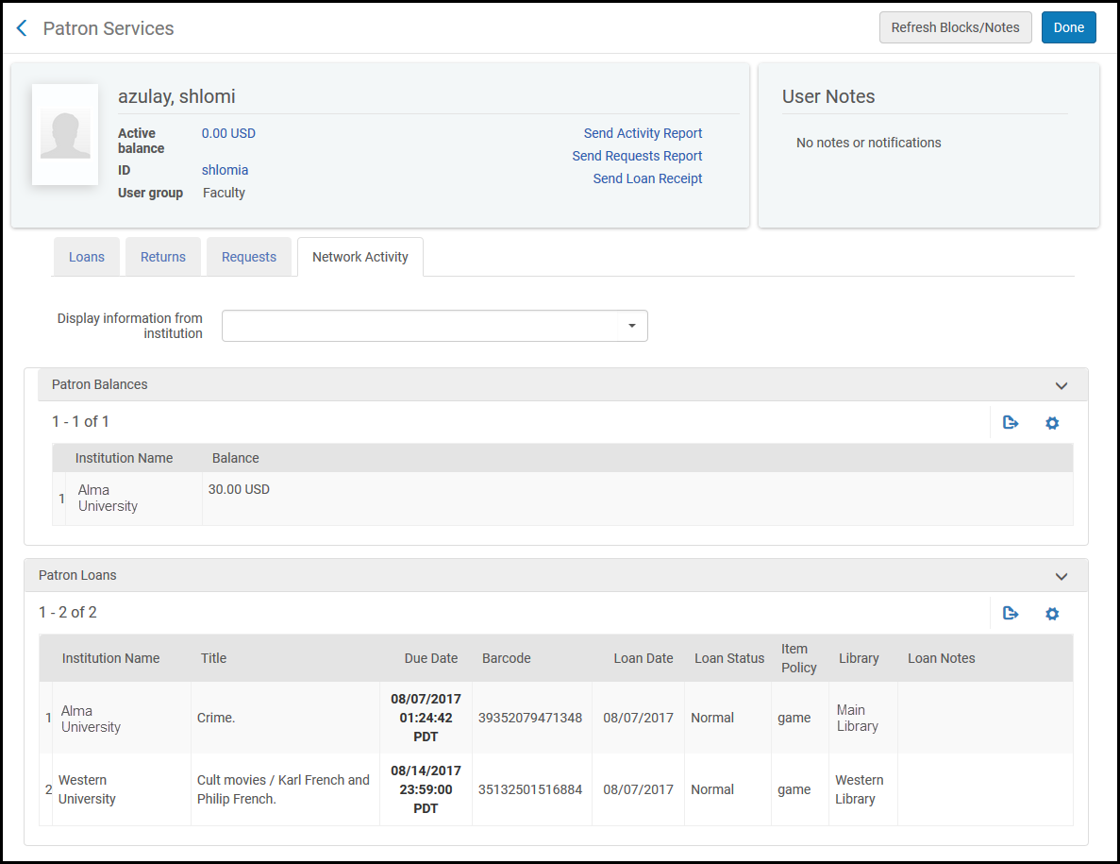The width and height of the screenshot is (1120, 864).
Task: Click Send Loan Receipt link
Action: click(647, 178)
